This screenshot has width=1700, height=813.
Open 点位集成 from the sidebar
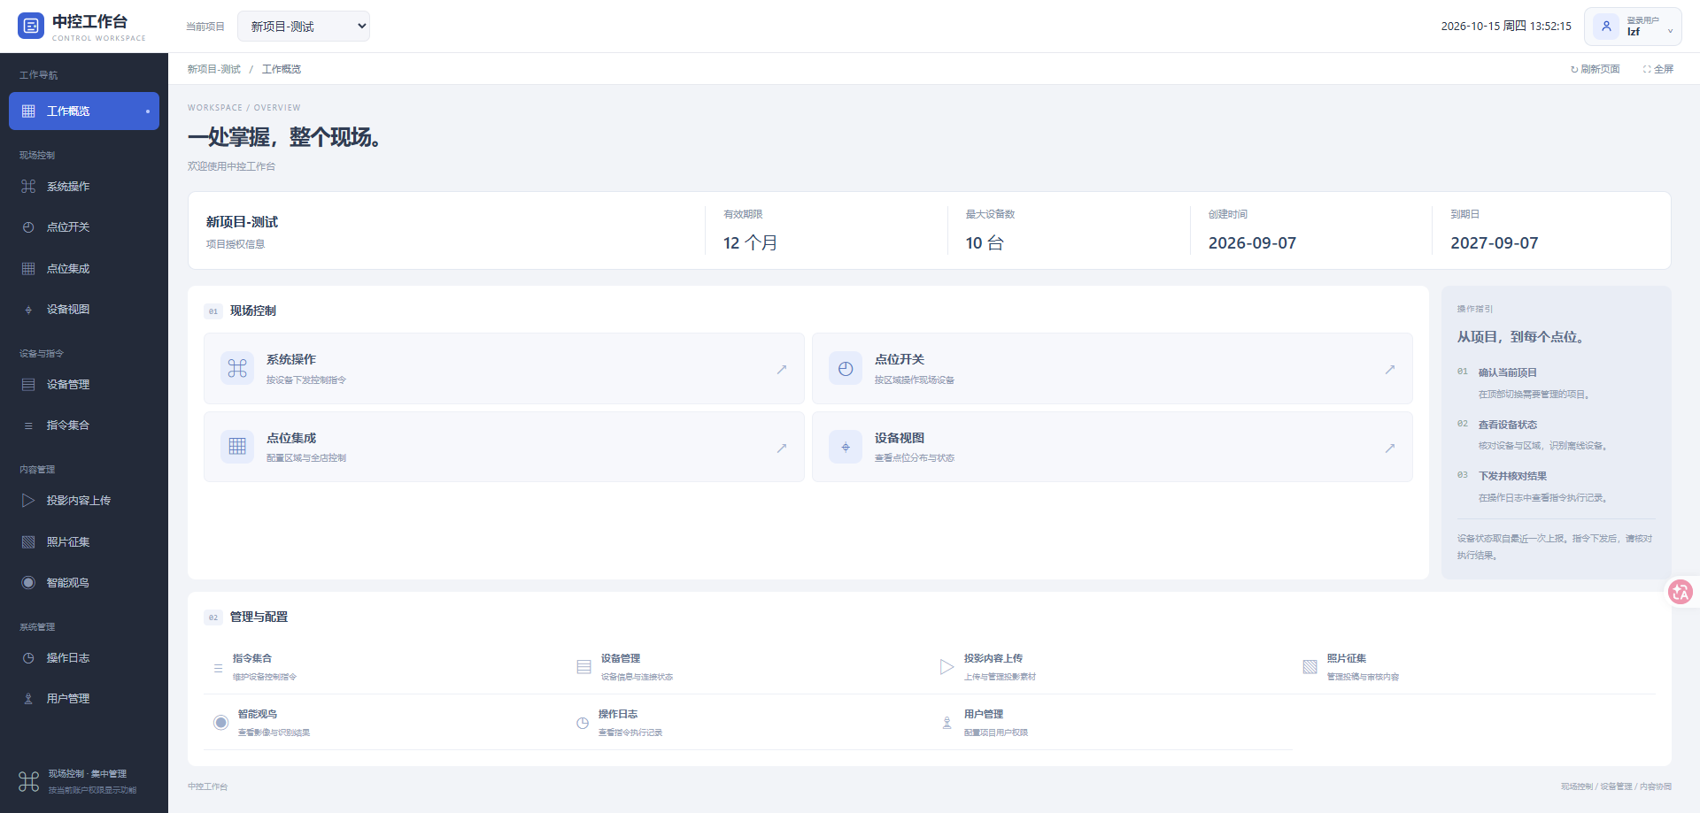[84, 269]
